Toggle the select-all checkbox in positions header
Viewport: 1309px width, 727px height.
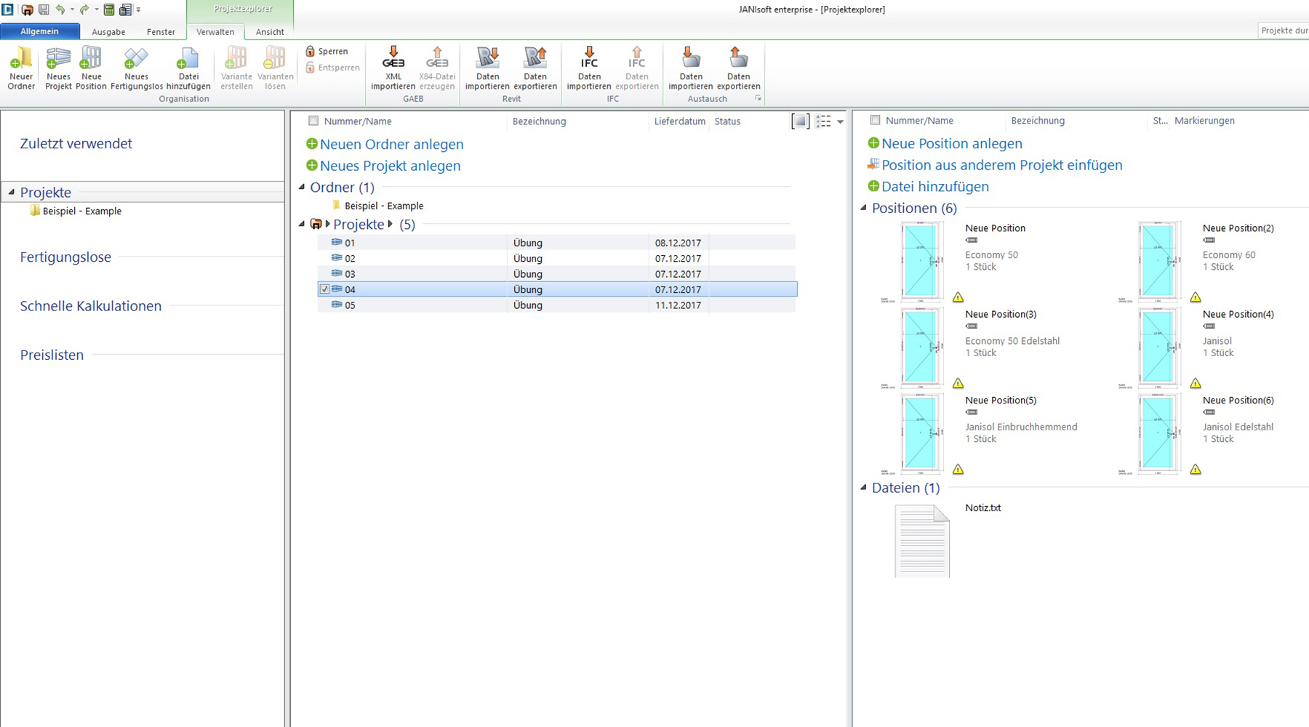click(x=875, y=120)
